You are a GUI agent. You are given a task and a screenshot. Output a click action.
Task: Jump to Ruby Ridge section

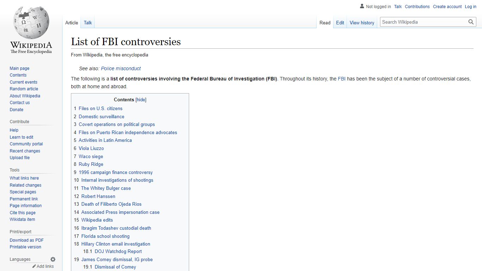[91, 164]
